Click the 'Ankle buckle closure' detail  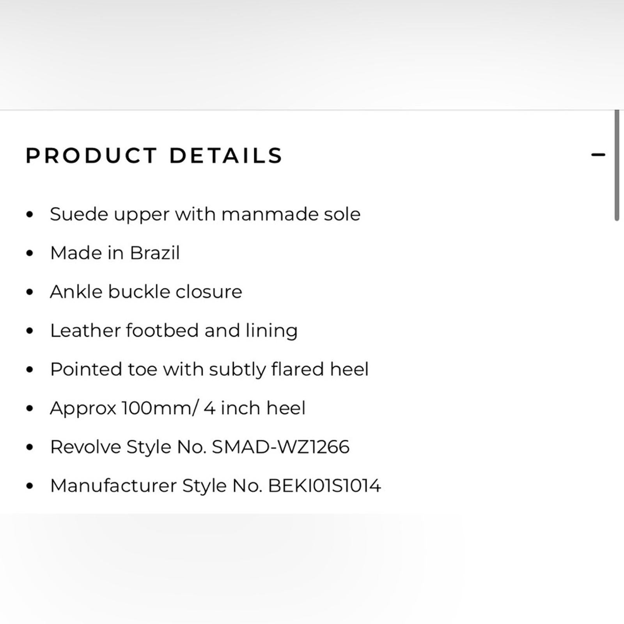[x=146, y=292]
